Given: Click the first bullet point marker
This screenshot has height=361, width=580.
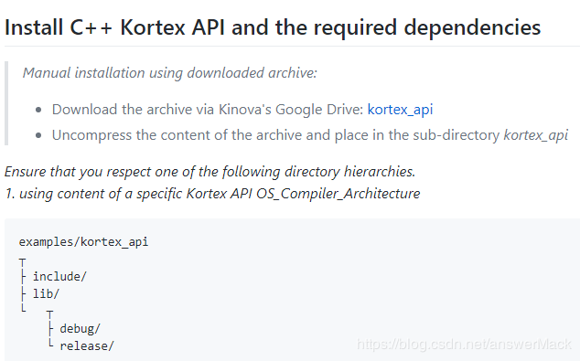Looking at the screenshot, I should tap(38, 110).
